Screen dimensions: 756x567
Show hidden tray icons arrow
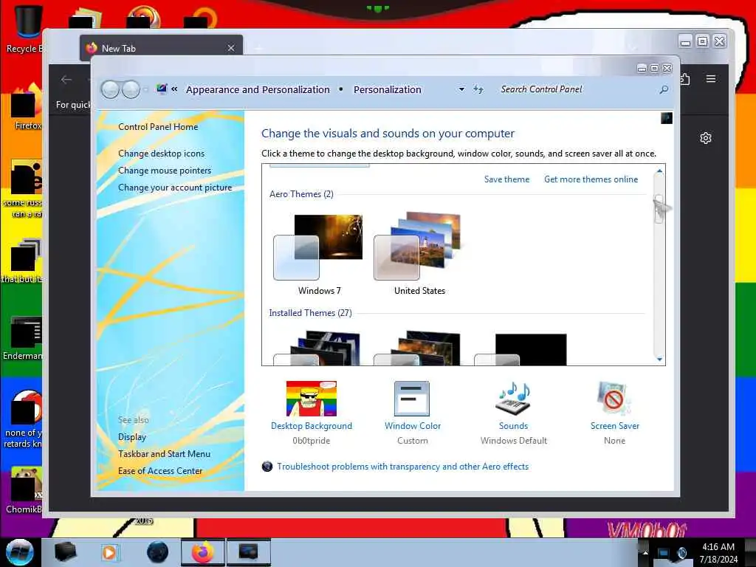[x=645, y=553]
